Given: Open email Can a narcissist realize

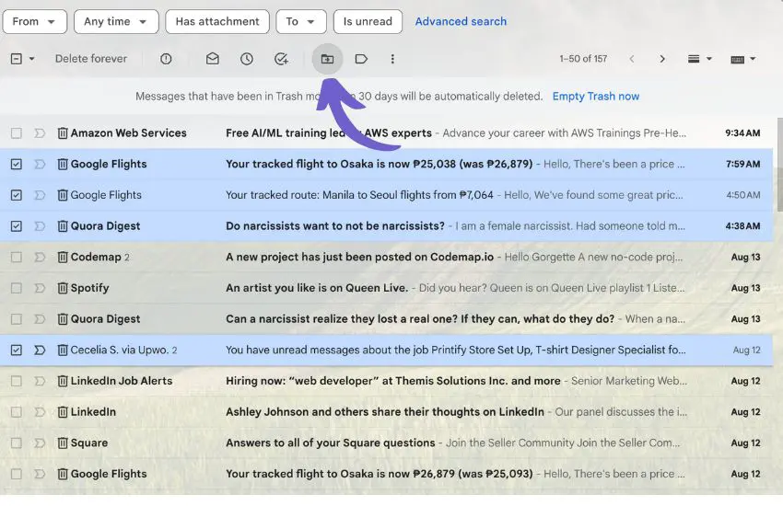Looking at the screenshot, I should click(387, 319).
